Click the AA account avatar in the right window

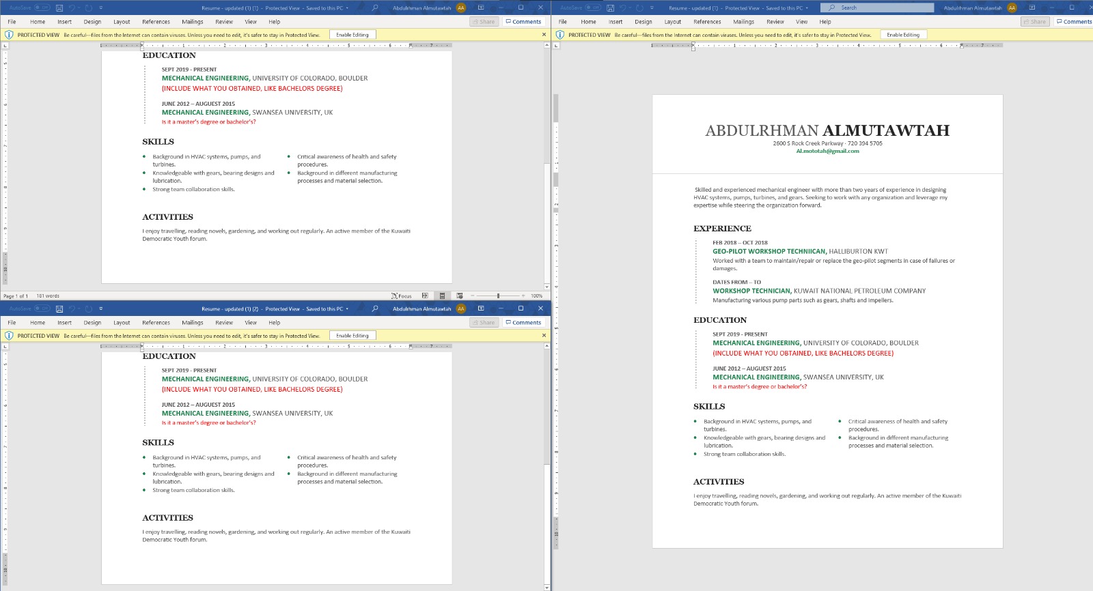(x=1012, y=8)
